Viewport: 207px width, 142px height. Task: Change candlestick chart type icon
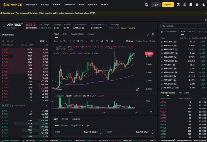click(102, 41)
